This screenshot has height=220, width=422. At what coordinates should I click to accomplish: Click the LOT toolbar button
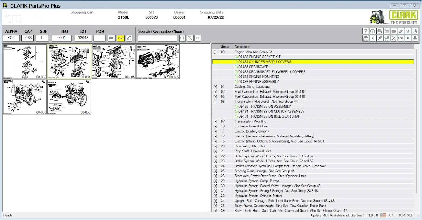[x=401, y=38]
